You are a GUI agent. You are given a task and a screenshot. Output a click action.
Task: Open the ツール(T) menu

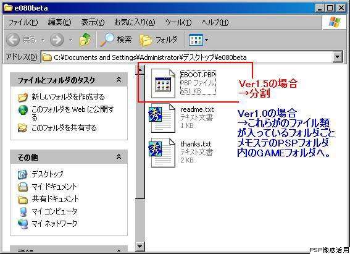point(178,22)
